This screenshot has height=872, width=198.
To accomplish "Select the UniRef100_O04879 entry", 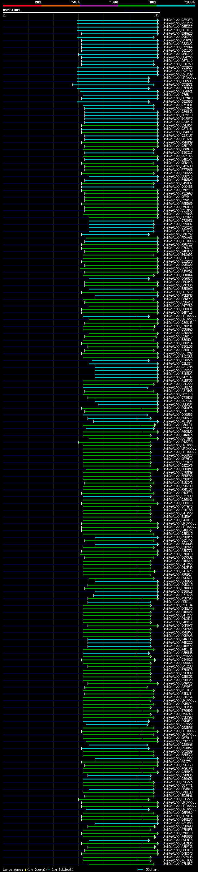I will pyautogui.click(x=178, y=132).
